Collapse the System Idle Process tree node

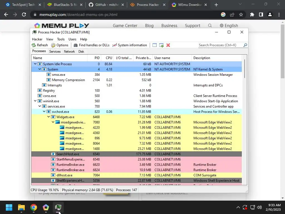(35, 64)
